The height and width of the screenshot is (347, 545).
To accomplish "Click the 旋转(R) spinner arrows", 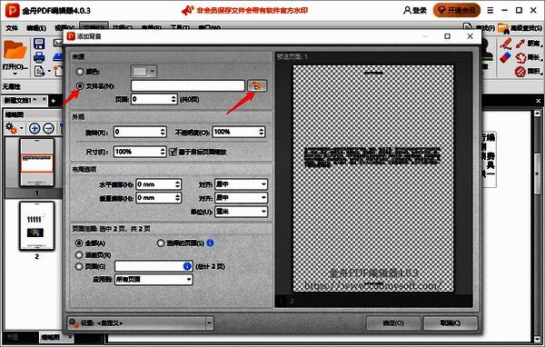I will (163, 132).
